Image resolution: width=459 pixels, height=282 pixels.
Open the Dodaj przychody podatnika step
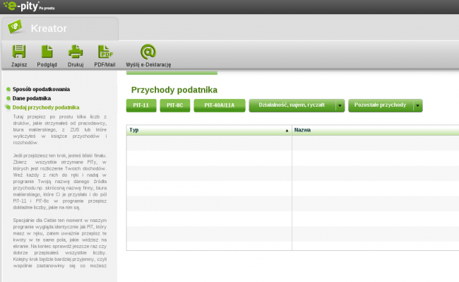(x=46, y=107)
